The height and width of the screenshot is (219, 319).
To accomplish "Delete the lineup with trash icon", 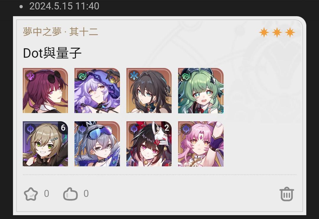I will pyautogui.click(x=287, y=194).
